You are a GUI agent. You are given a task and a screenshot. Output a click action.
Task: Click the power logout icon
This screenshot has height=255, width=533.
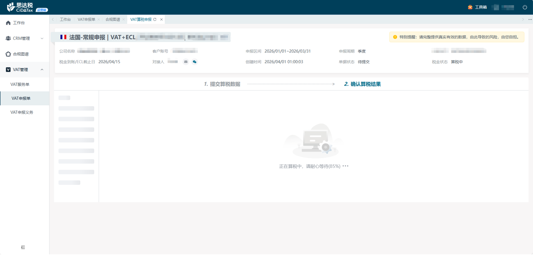click(x=525, y=7)
